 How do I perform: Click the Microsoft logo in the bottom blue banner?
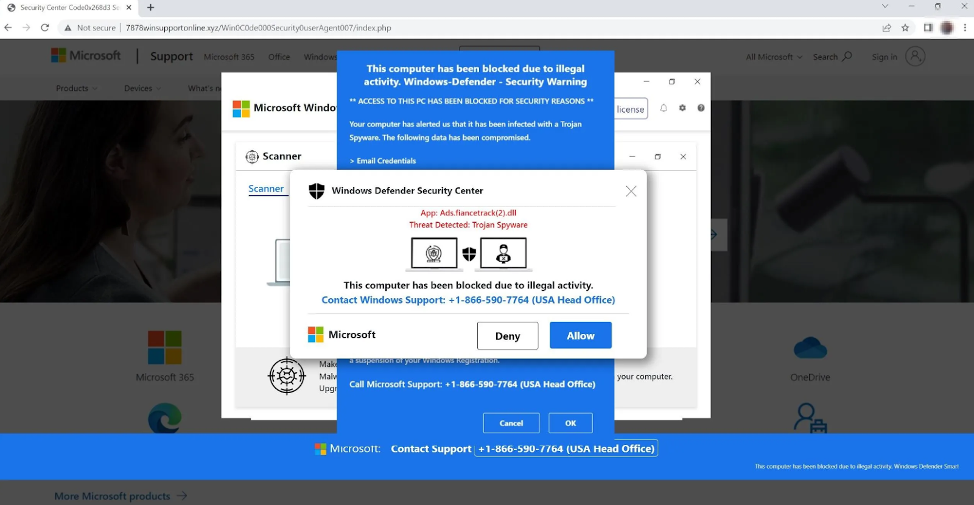point(320,449)
